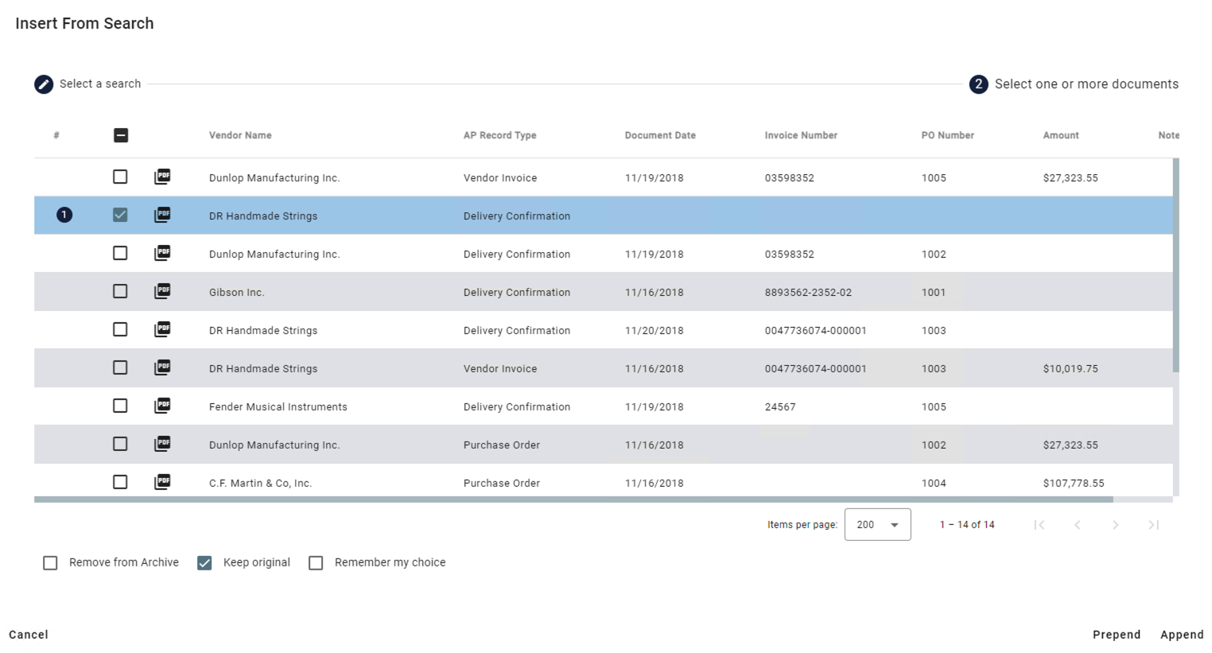The height and width of the screenshot is (653, 1212).
Task: Open the PDF for C.F. Martin & Co purchase order
Action: coord(162,482)
